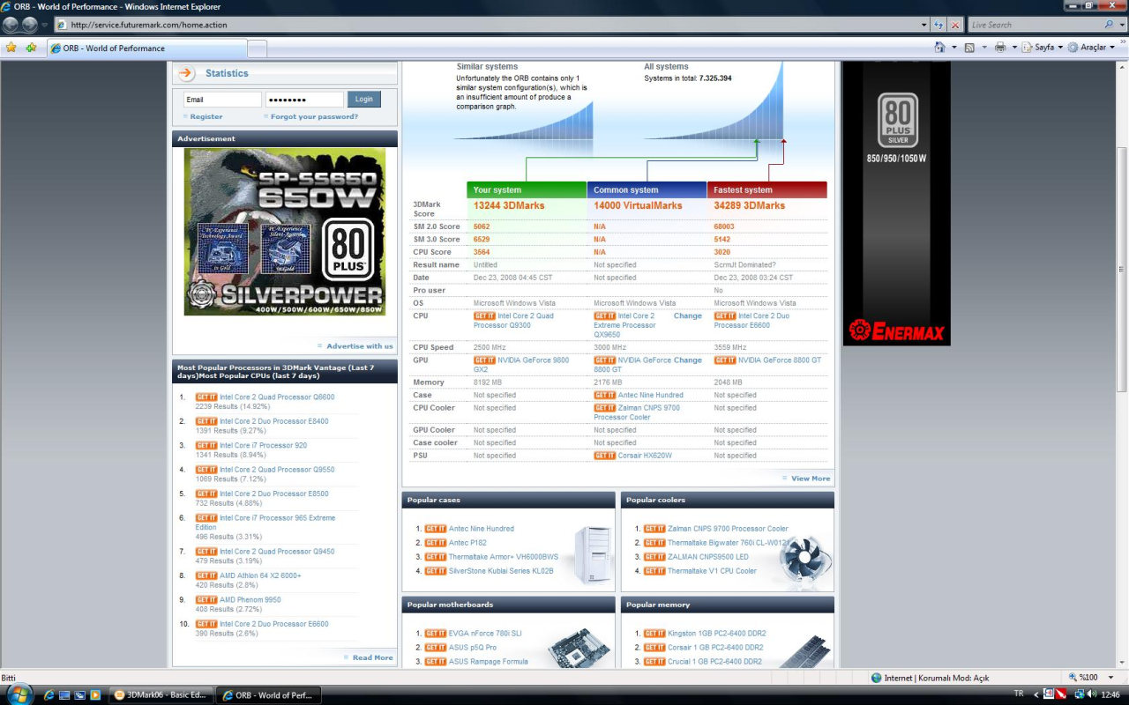This screenshot has width=1129, height=705.
Task: Launch Windows Media Player from Quick Launch
Action: tap(94, 694)
